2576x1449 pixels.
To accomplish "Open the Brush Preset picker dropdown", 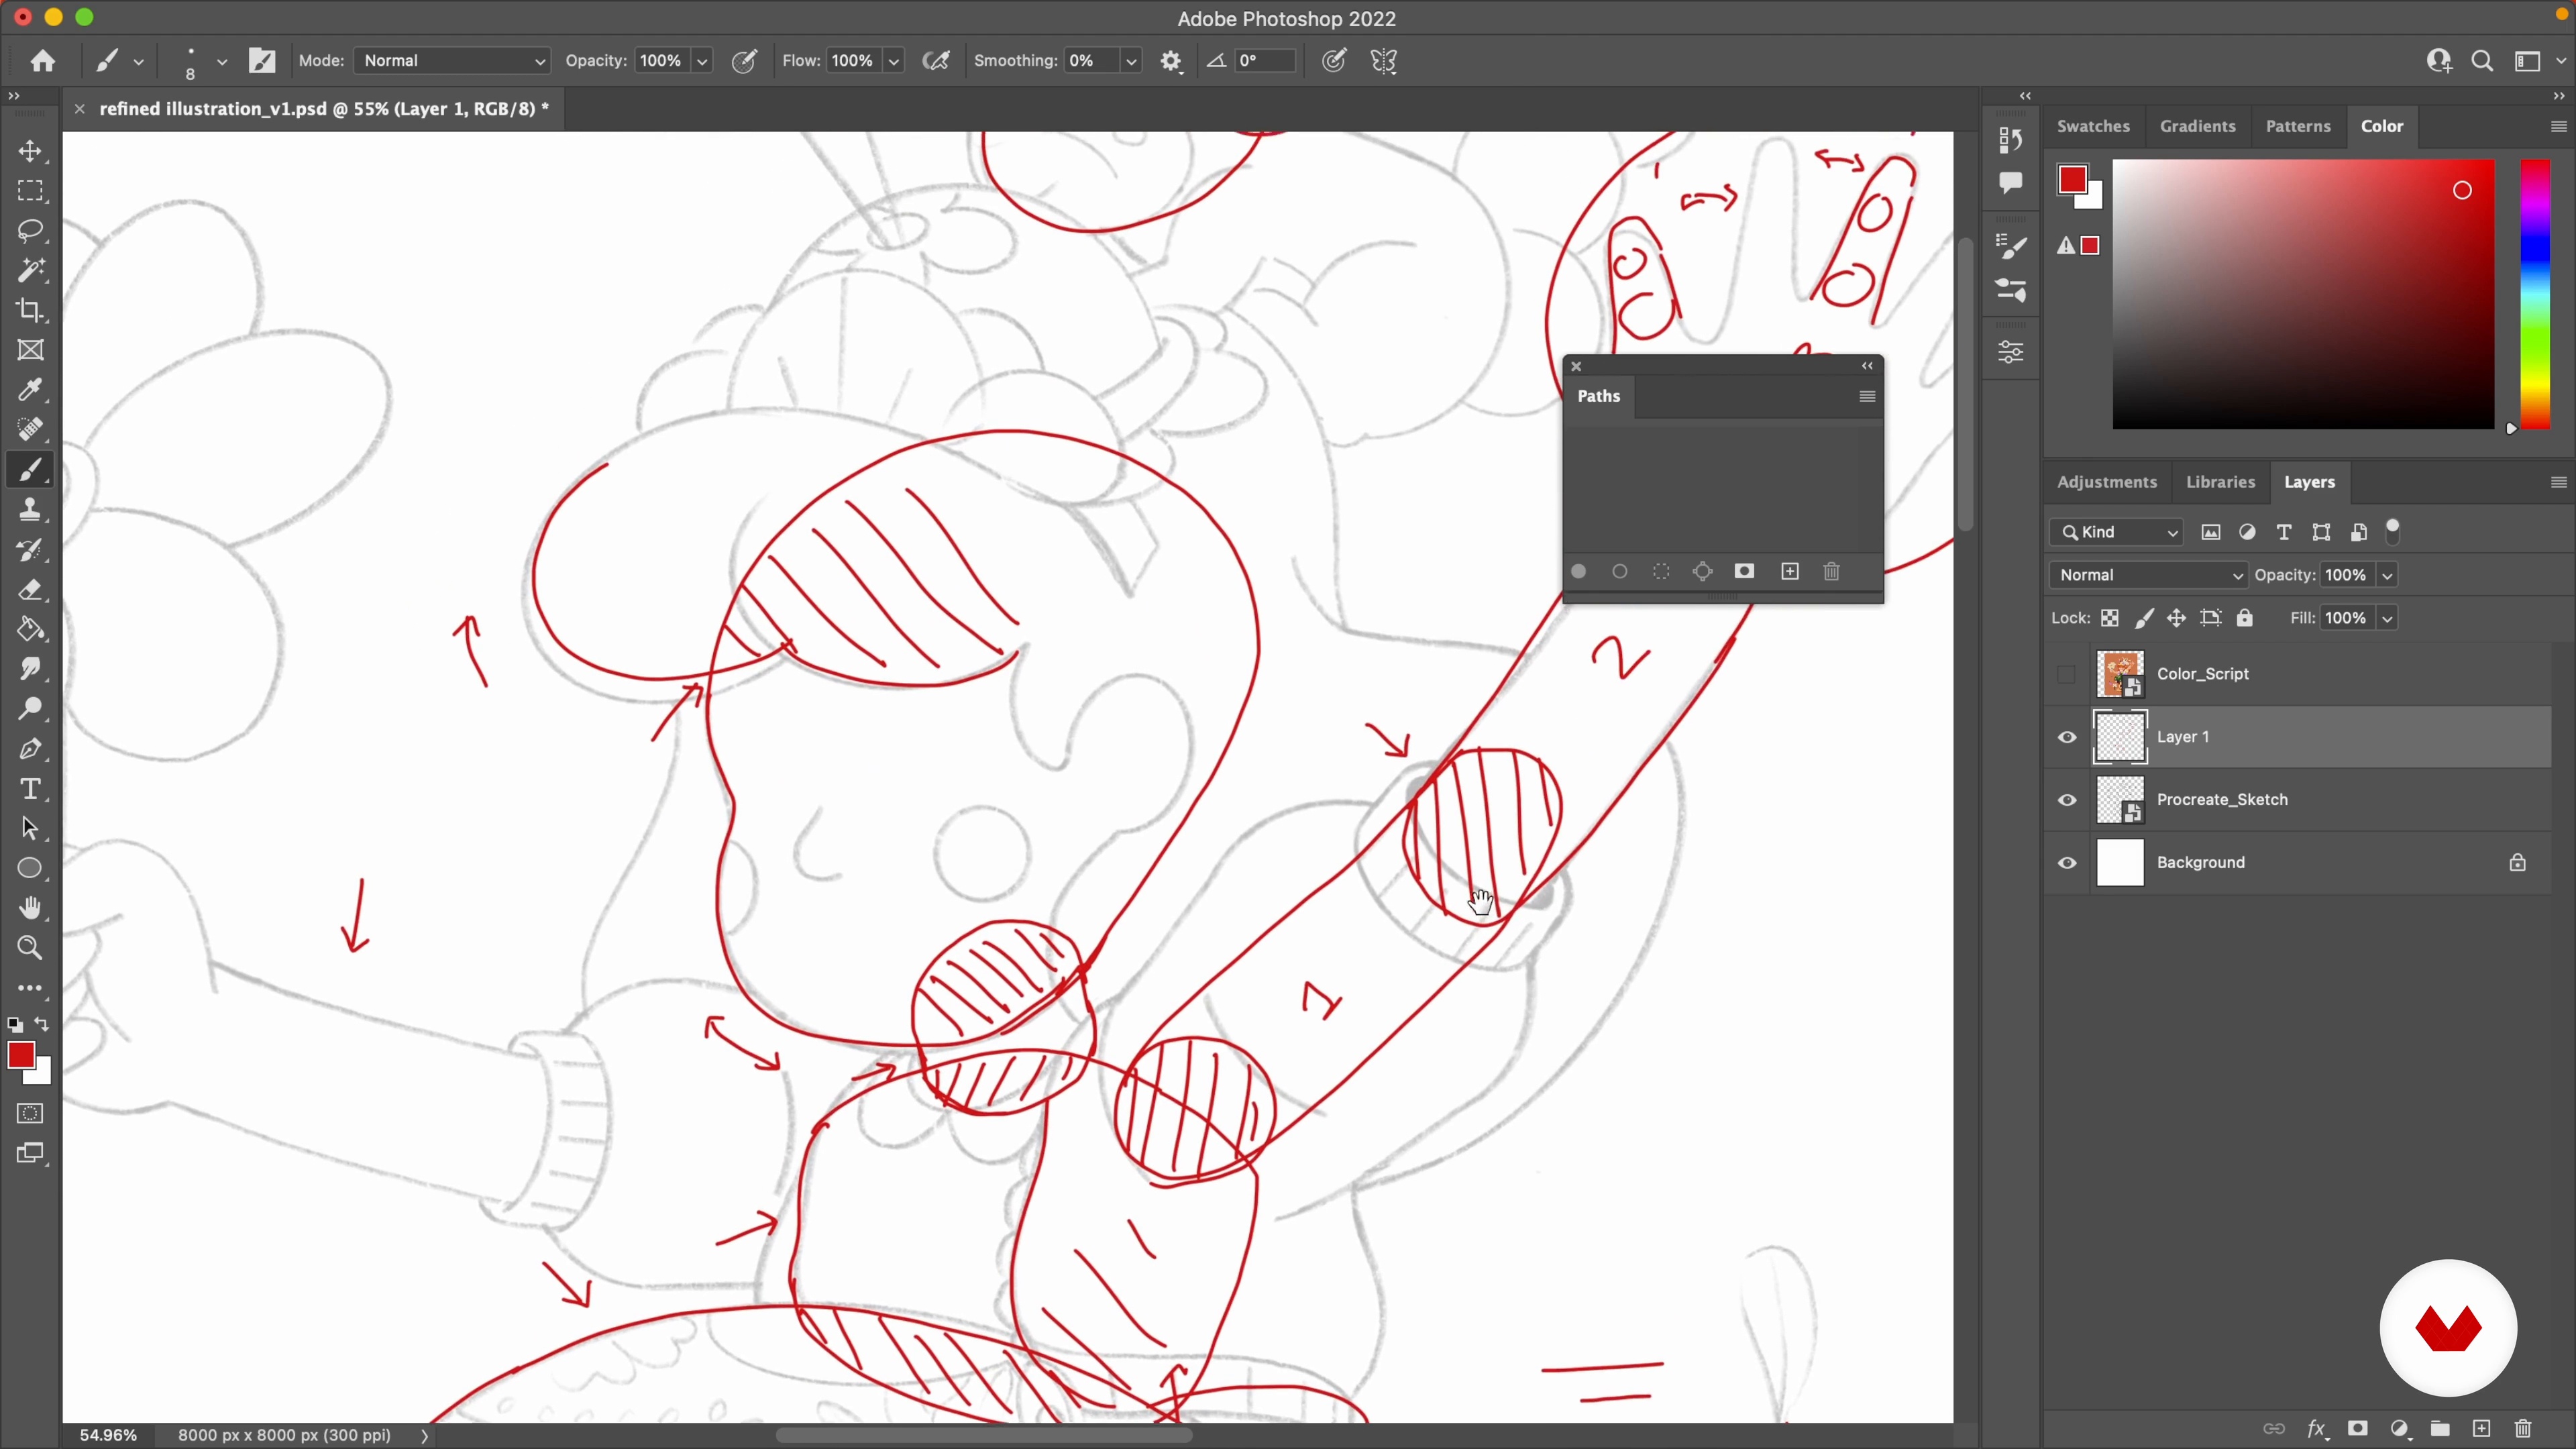I will [x=222, y=61].
